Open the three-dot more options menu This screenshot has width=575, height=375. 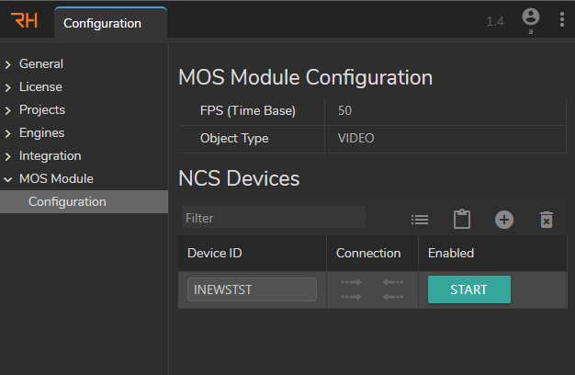(561, 19)
